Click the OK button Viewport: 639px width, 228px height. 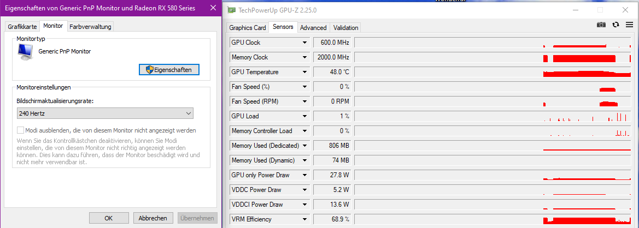[108, 218]
